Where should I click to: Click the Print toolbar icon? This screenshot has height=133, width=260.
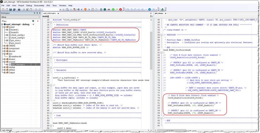pyautogui.click(x=19, y=9)
